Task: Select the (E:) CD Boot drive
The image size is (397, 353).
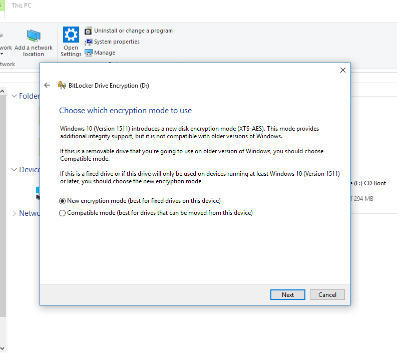Action: click(x=368, y=183)
